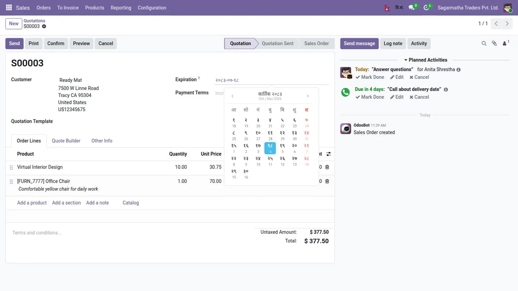Open the To Invoice menu
The width and height of the screenshot is (518, 291).
[x=68, y=8]
